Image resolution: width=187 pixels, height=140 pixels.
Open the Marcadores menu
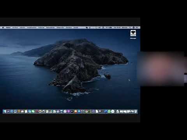coord(50,28)
